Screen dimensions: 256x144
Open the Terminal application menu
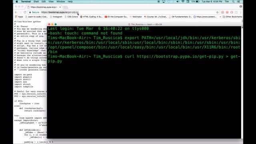point(26,2)
